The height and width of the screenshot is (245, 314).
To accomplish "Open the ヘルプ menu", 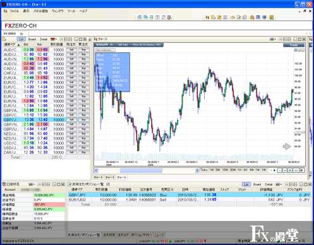I will pos(83,11).
